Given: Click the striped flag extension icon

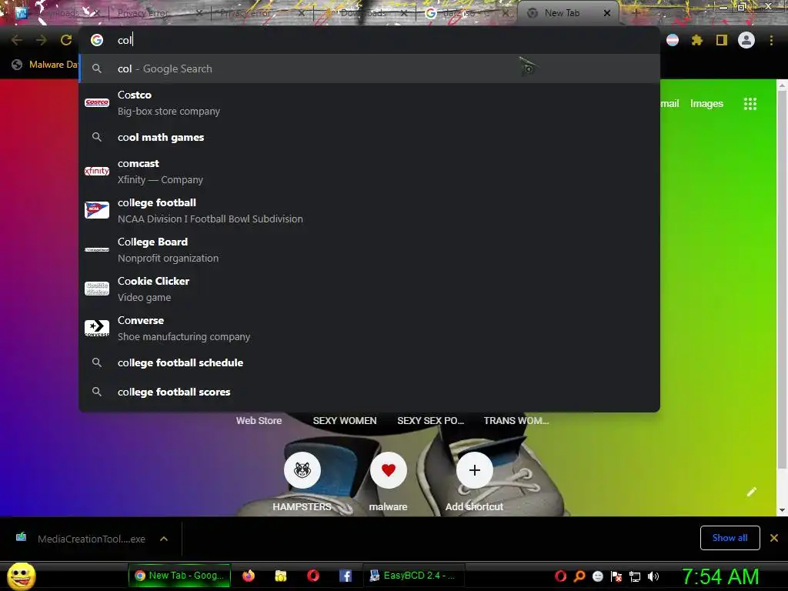Looking at the screenshot, I should tap(673, 40).
